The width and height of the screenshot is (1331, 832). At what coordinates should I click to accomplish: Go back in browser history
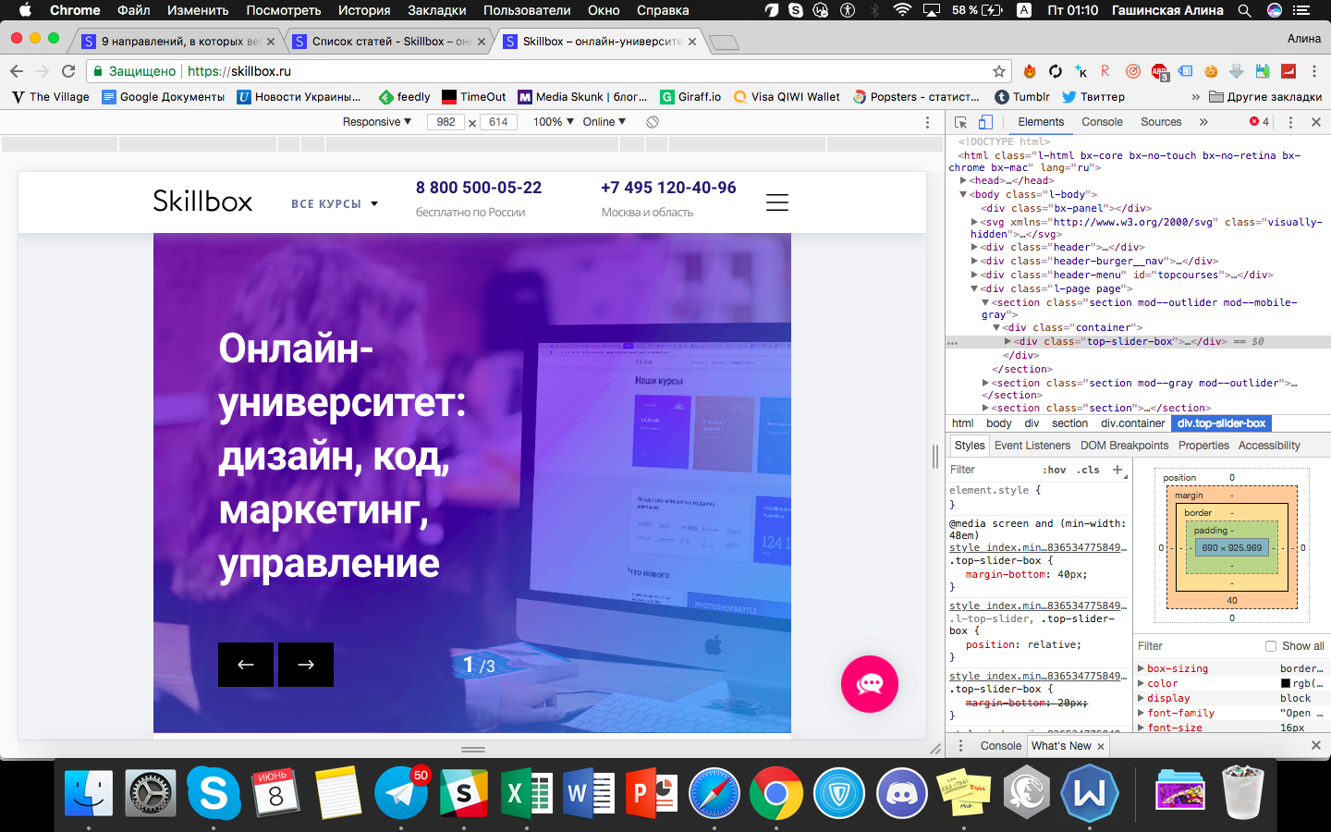tap(17, 71)
